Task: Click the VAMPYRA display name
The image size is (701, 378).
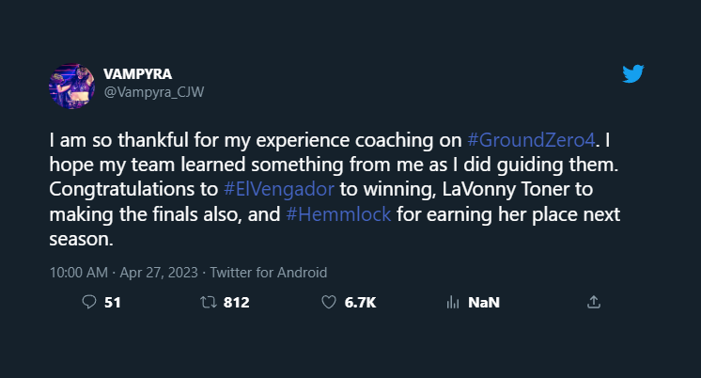Action: click(139, 75)
